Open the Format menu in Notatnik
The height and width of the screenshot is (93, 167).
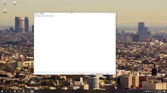pyautogui.click(x=43, y=16)
